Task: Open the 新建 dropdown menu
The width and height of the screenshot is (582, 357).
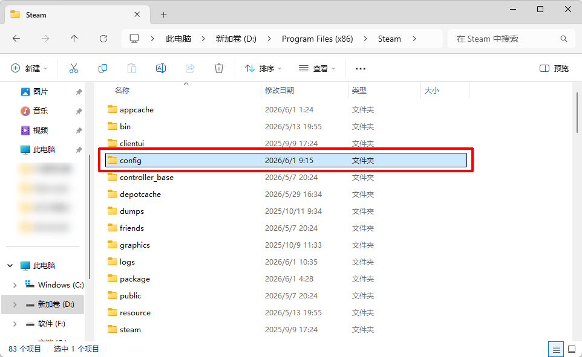Action: (x=29, y=68)
